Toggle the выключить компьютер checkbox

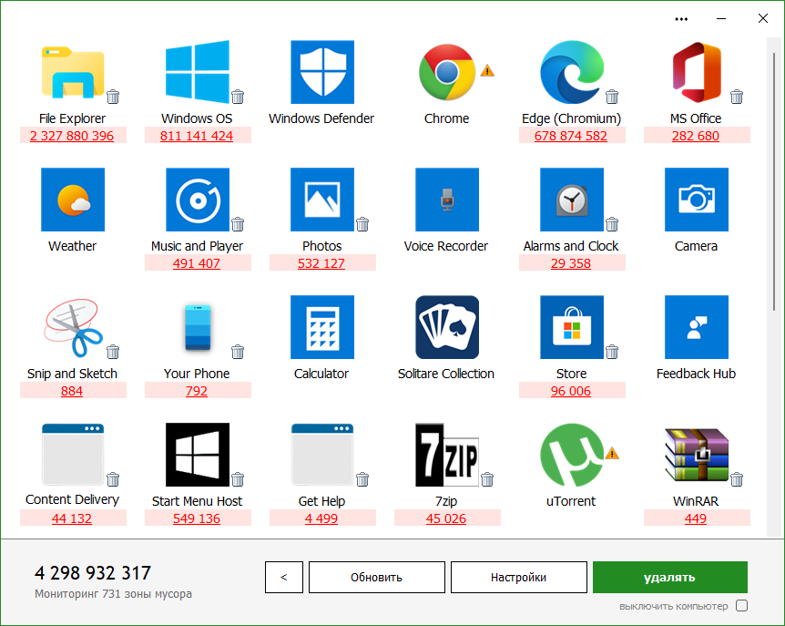(x=742, y=605)
